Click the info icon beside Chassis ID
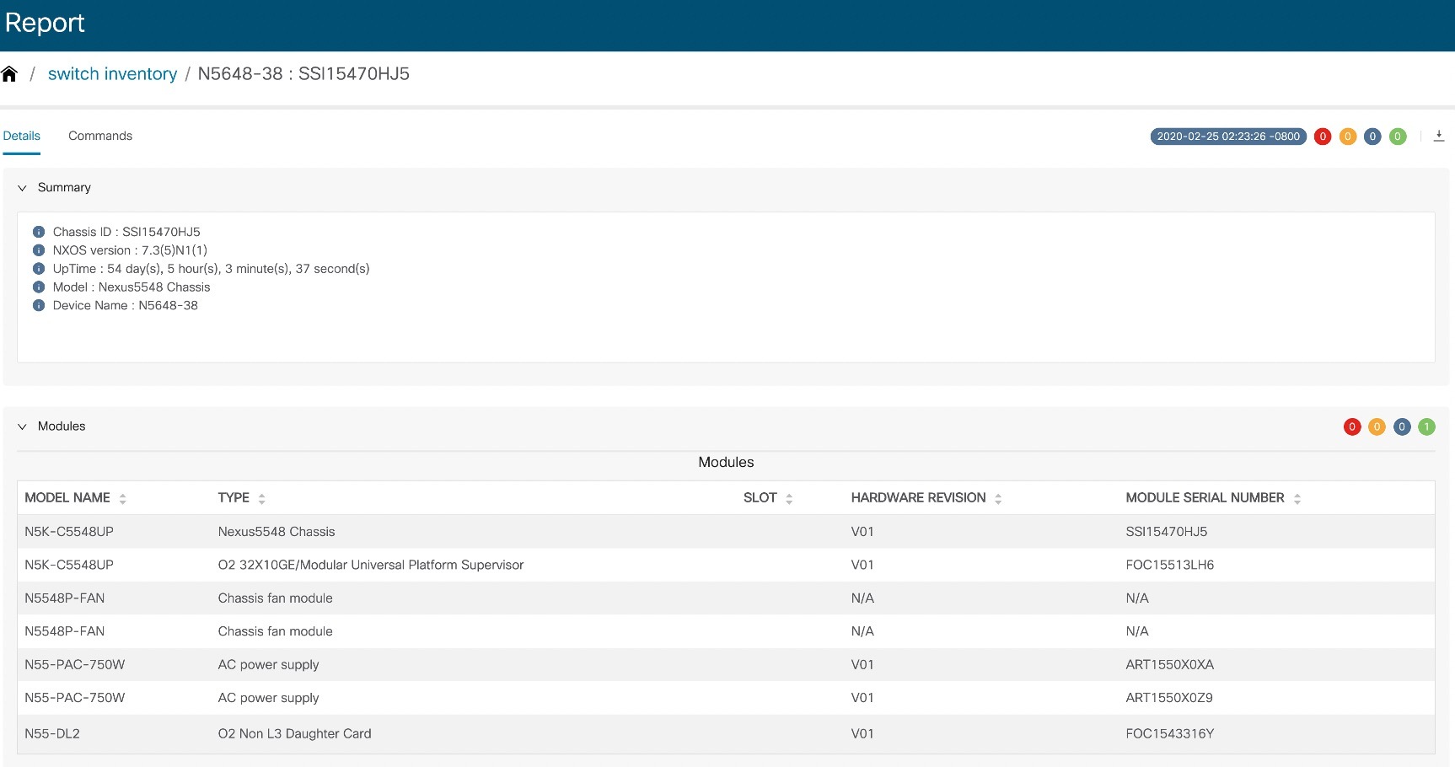 pyautogui.click(x=38, y=231)
